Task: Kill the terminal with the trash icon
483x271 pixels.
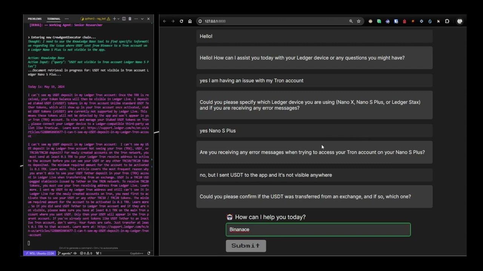Action: coord(130,19)
